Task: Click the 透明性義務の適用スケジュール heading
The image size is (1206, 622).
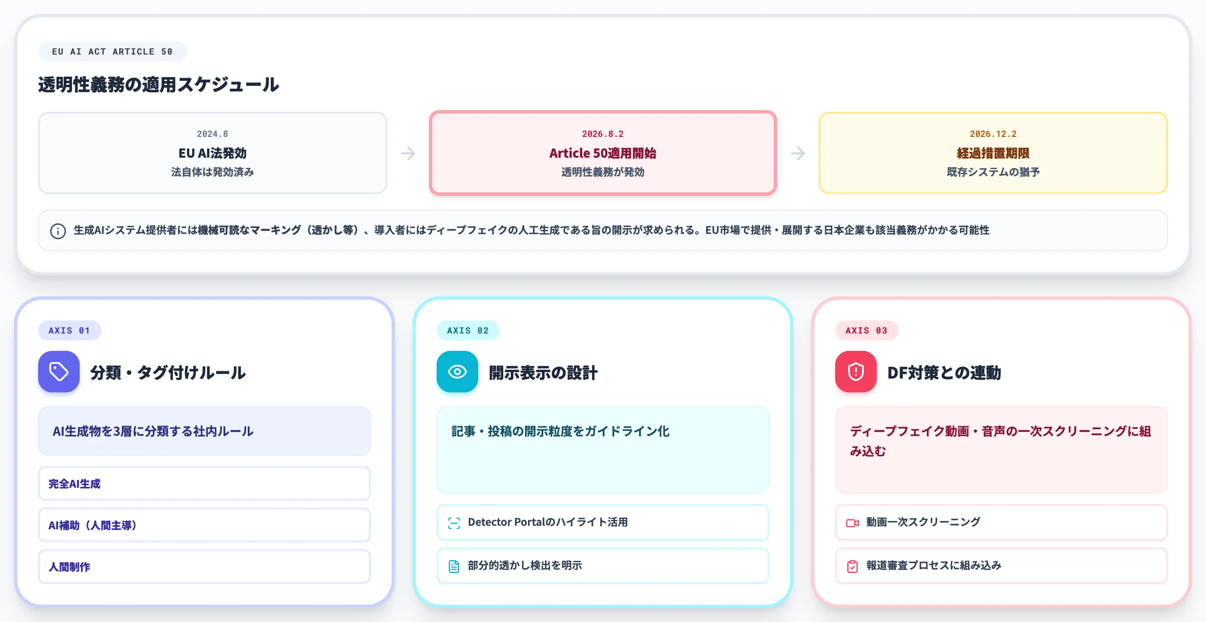Action: 158,85
